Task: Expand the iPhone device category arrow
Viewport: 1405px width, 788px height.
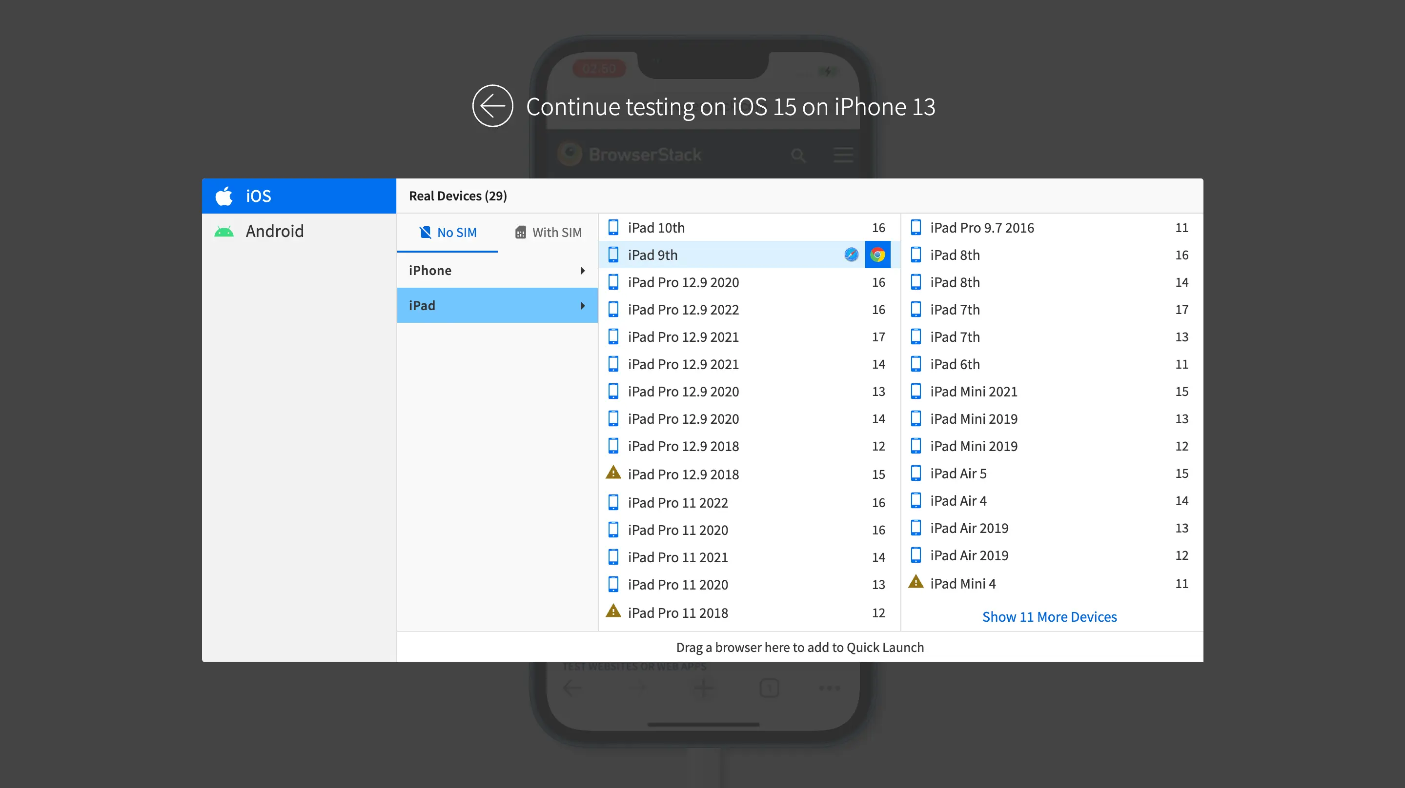Action: (583, 271)
